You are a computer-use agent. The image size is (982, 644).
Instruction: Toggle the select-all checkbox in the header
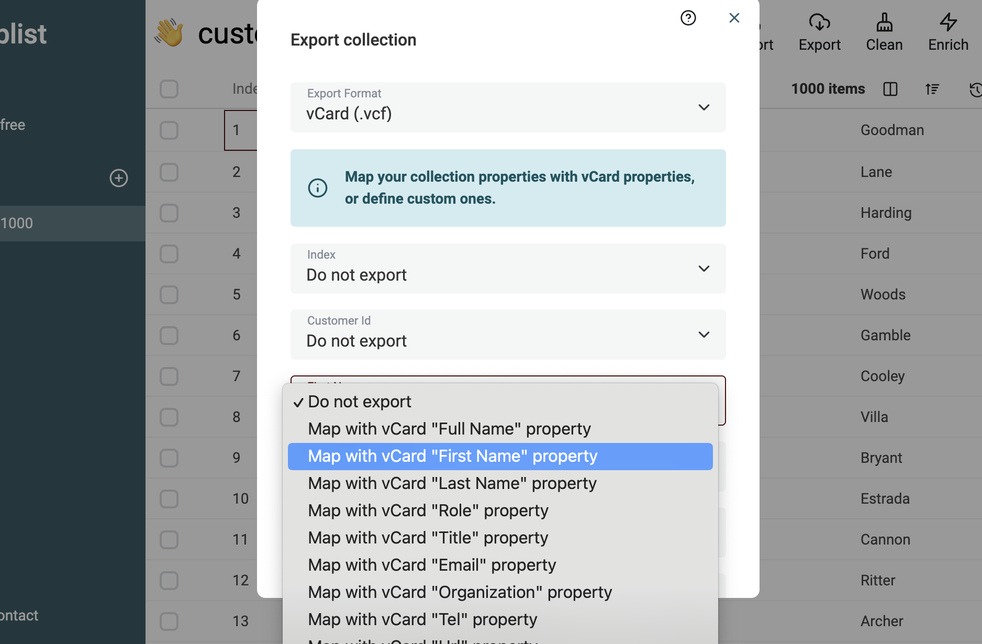tap(169, 89)
